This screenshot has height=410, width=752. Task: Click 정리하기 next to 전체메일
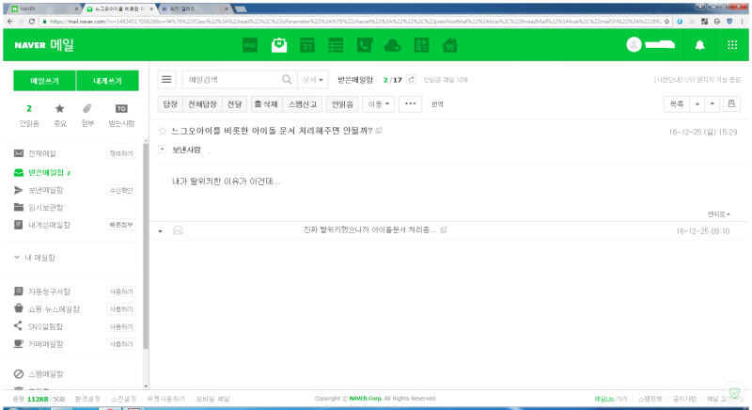121,153
